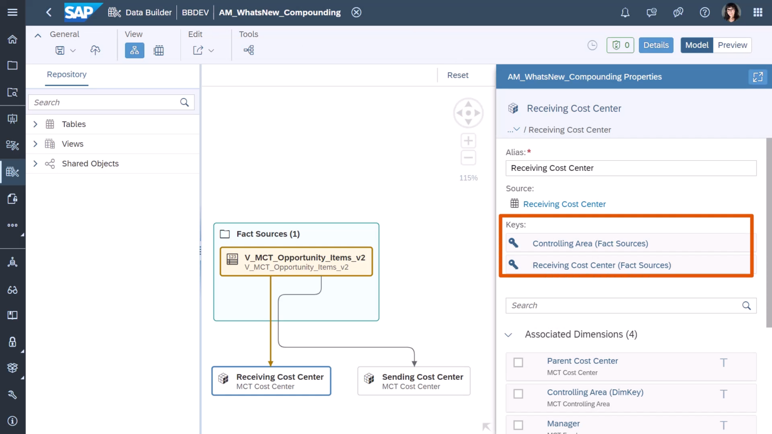Screen dimensions: 772x434
Task: Expand Shared Objects in the Repository
Action: pyautogui.click(x=35, y=163)
